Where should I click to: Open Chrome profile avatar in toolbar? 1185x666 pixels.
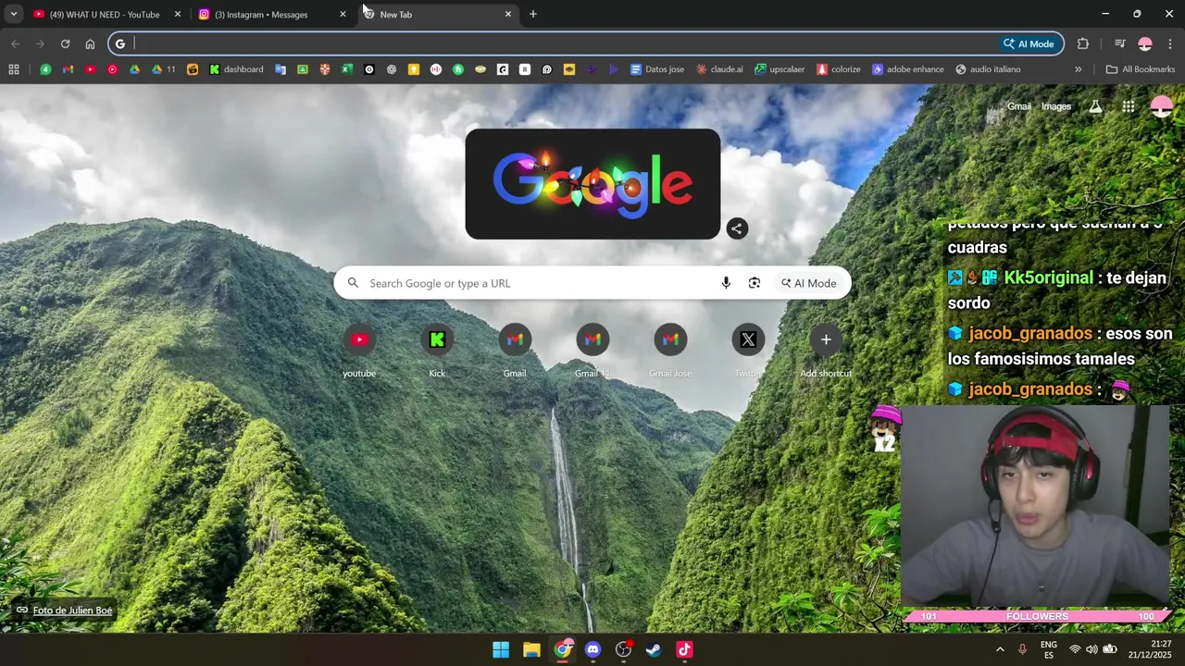pos(1145,43)
